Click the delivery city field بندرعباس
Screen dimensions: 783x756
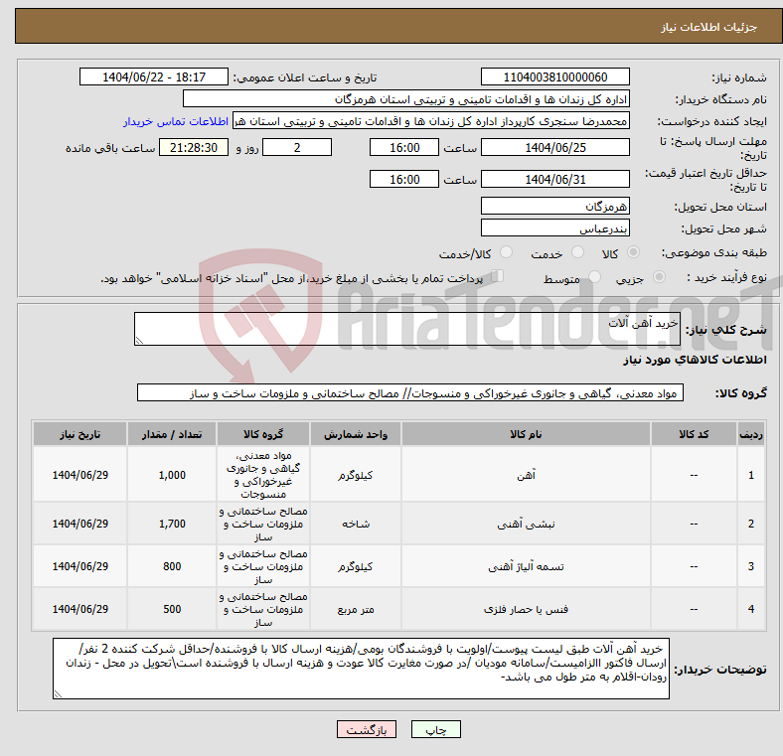tap(554, 228)
